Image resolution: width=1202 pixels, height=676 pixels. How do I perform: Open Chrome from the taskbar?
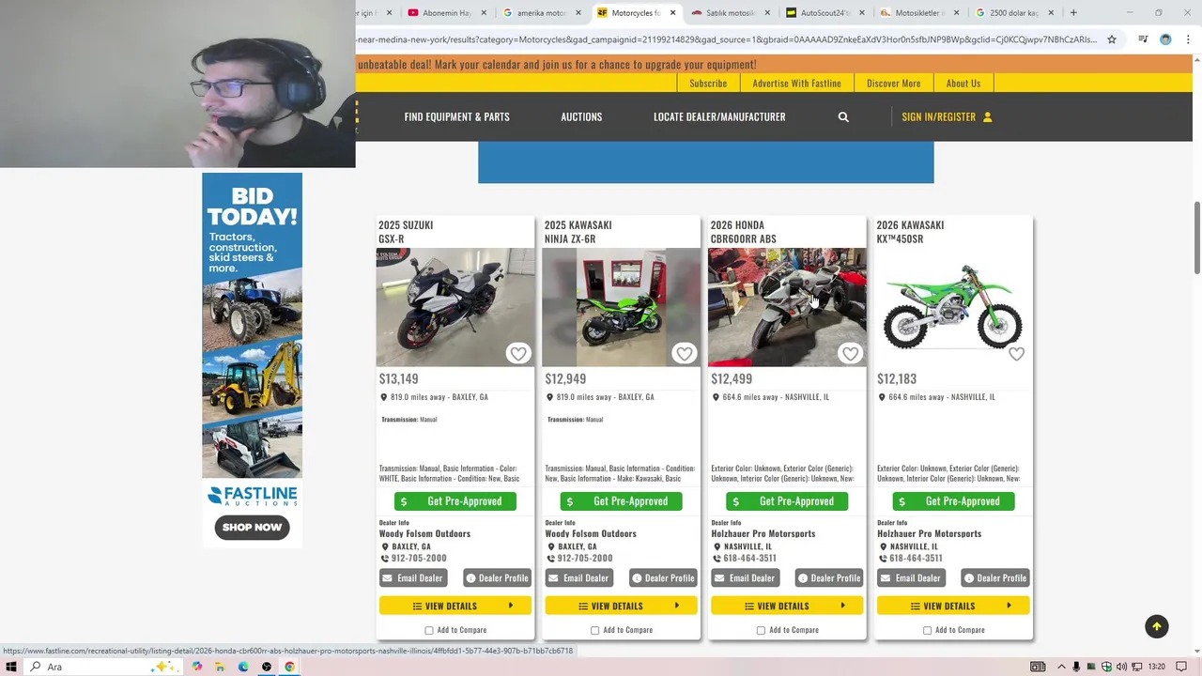[x=290, y=667]
